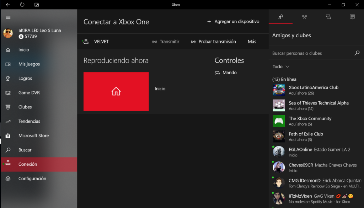The image size is (364, 208).
Task: Open the Más options menu
Action: click(252, 42)
